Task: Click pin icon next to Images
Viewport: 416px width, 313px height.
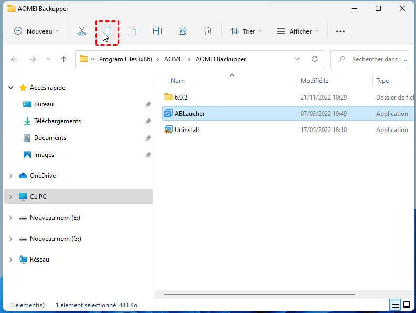Action: tap(148, 155)
